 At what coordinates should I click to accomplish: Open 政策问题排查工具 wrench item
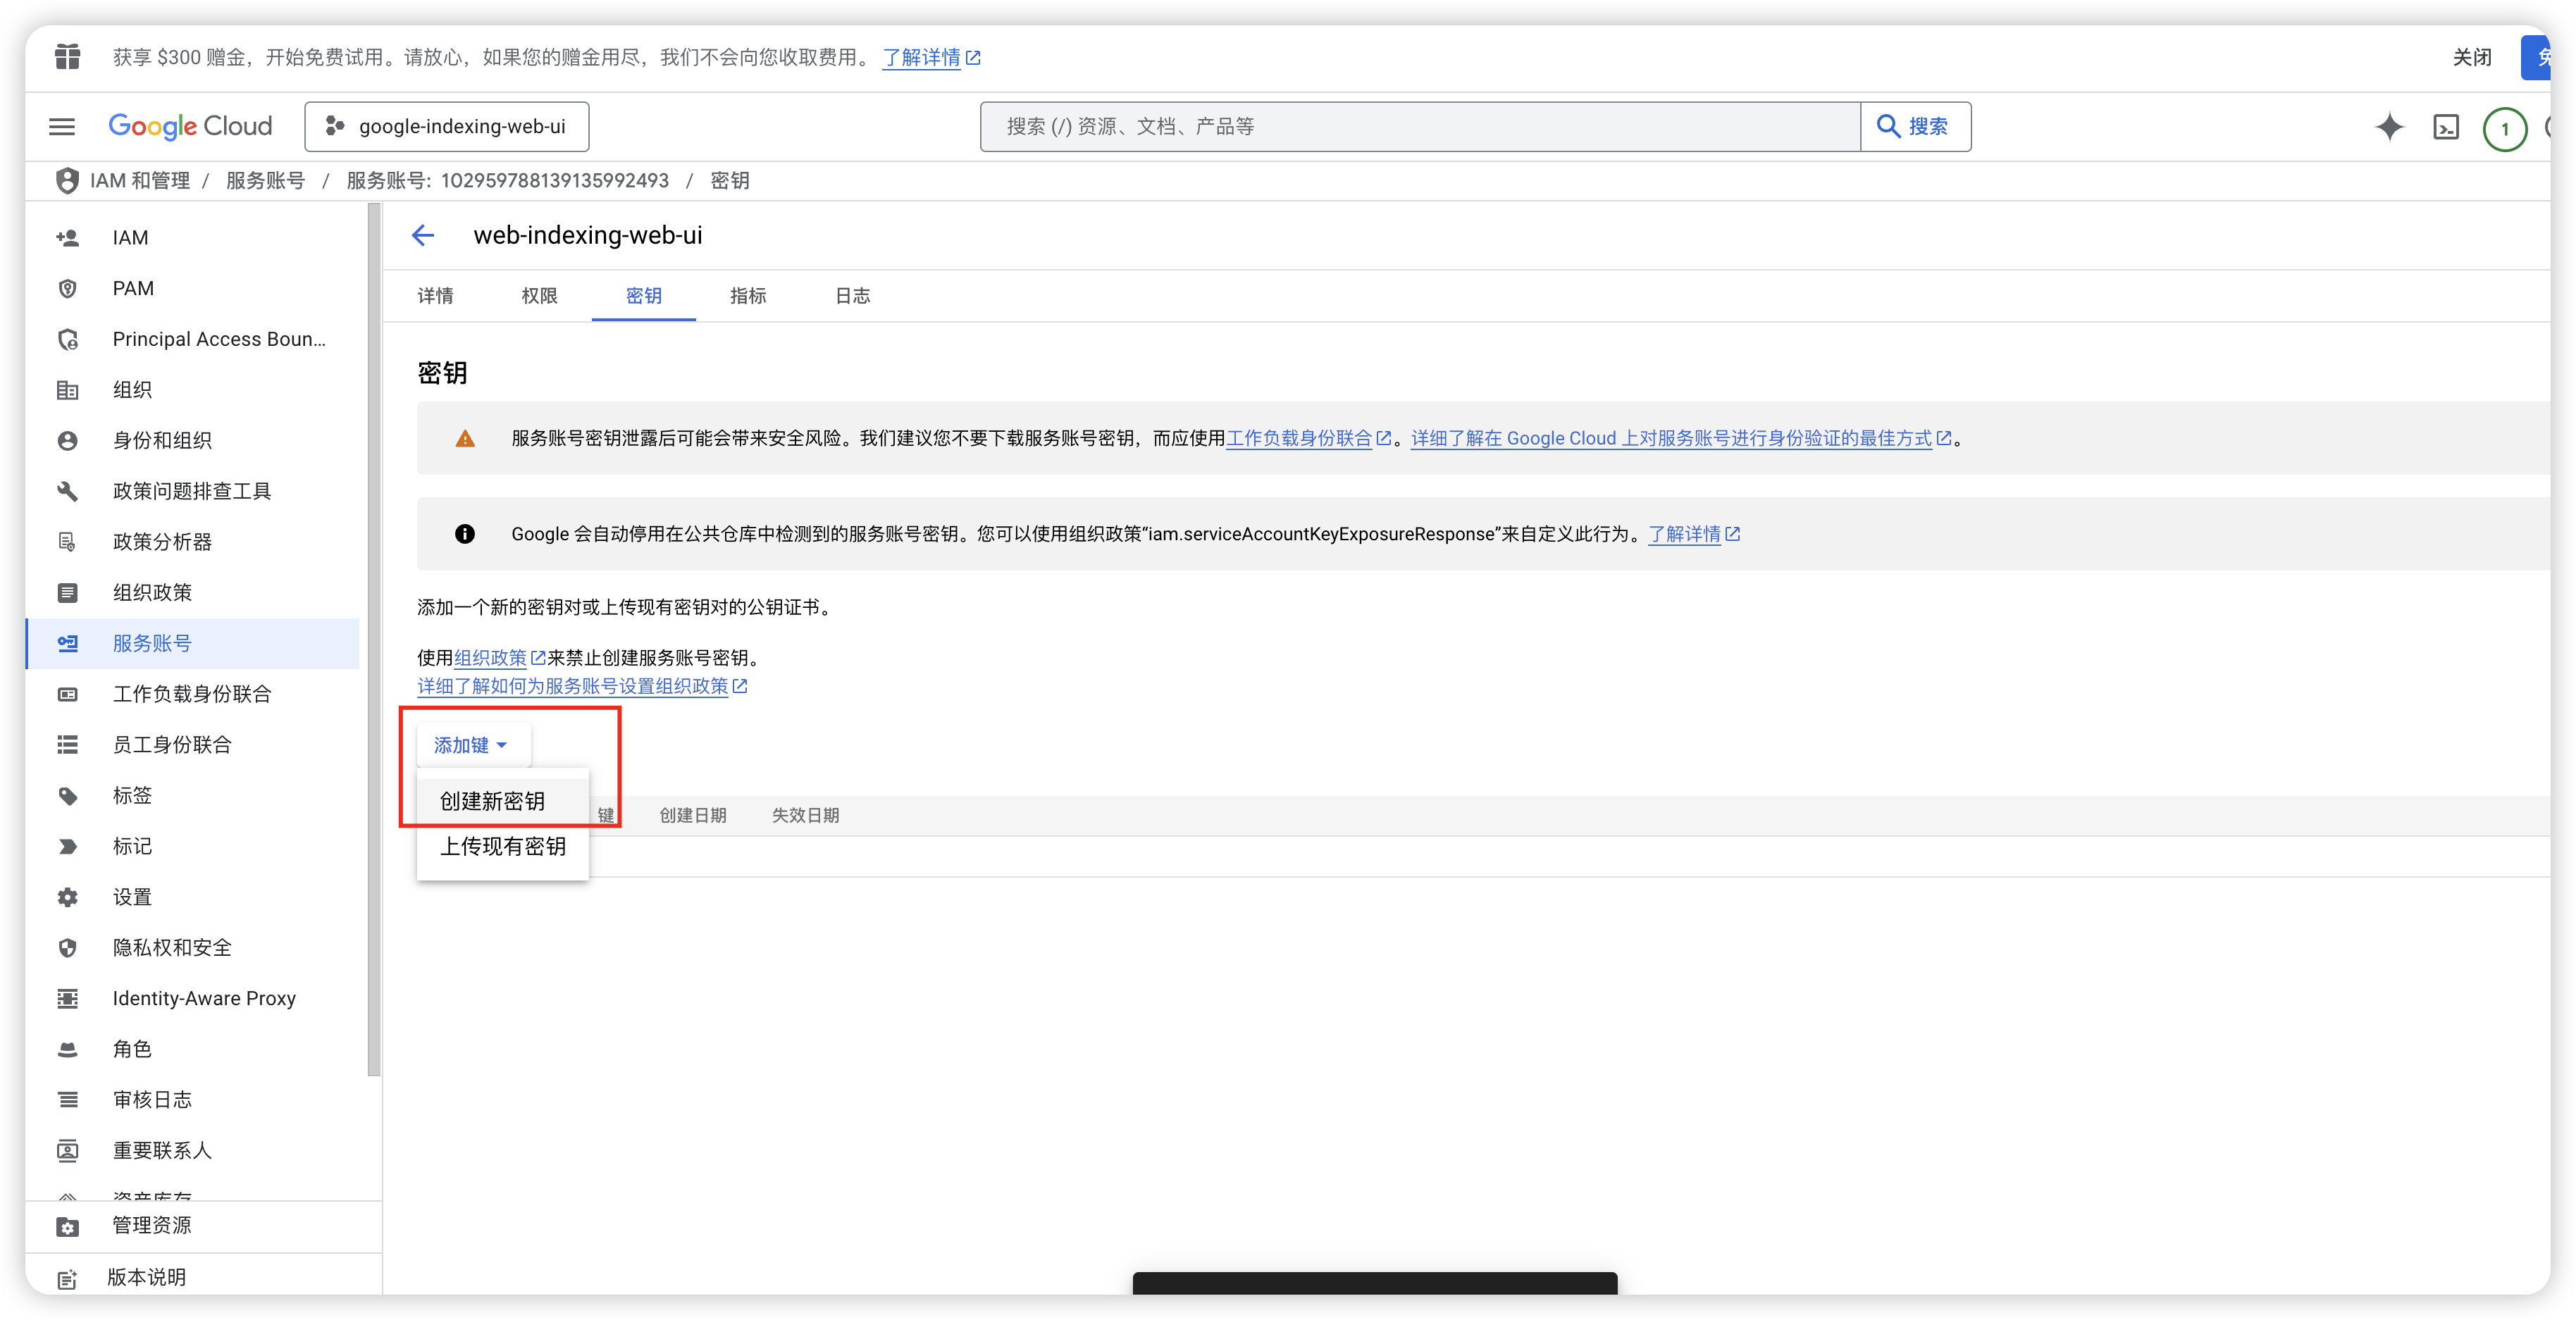[x=192, y=491]
